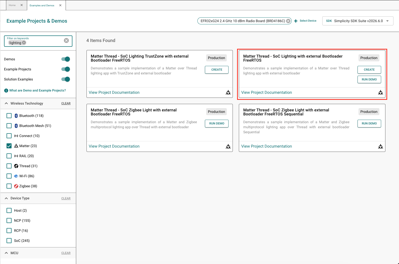Screen dimensions: 399x264
Task: Collapse the Wireless Technology section
Action: point(6,103)
